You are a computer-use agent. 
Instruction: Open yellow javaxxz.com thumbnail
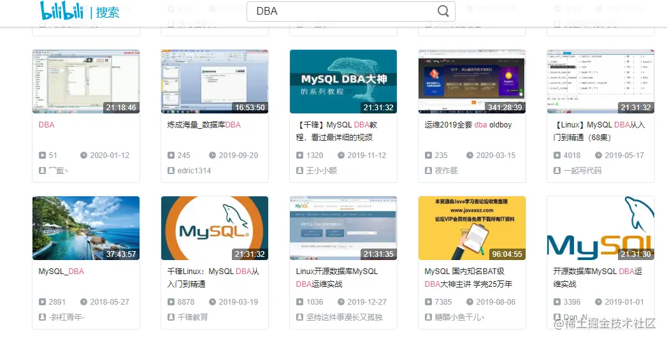(x=472, y=228)
